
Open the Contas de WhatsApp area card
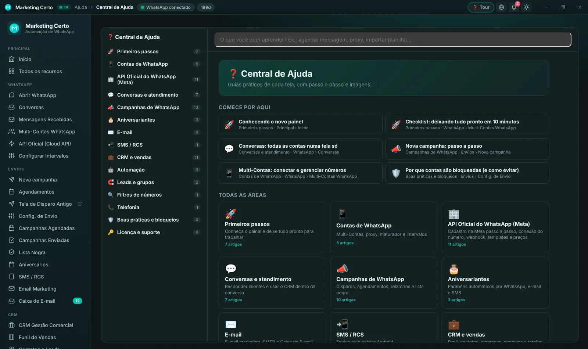[x=384, y=227]
